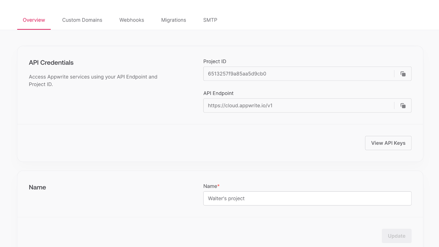Copy the Project ID value
Screen dimensions: 439x247
point(403,74)
